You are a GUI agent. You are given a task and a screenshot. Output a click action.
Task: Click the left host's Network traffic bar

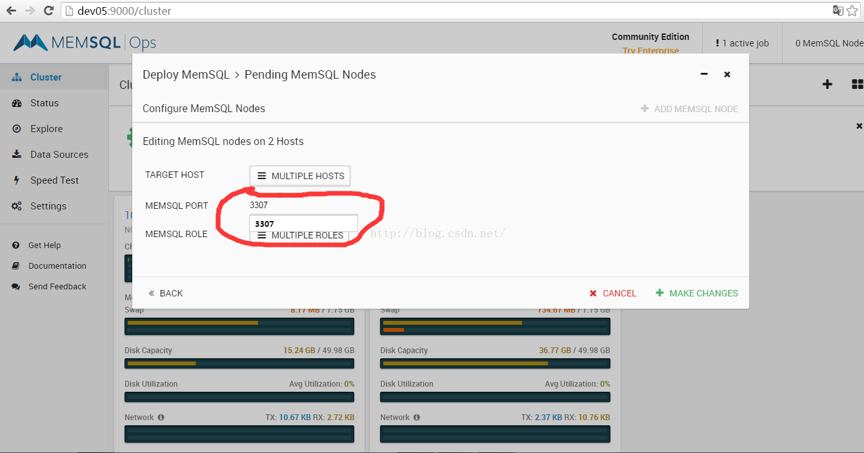[x=239, y=434]
